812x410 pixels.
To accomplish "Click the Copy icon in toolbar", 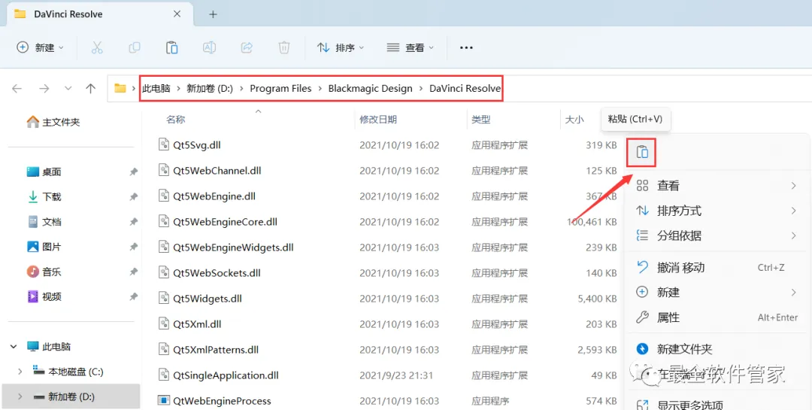I will point(134,47).
